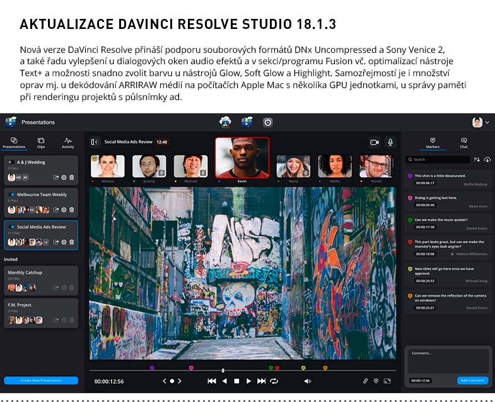Toggle the A & J Wedding live switch
The height and width of the screenshot is (402, 495).
11,162
